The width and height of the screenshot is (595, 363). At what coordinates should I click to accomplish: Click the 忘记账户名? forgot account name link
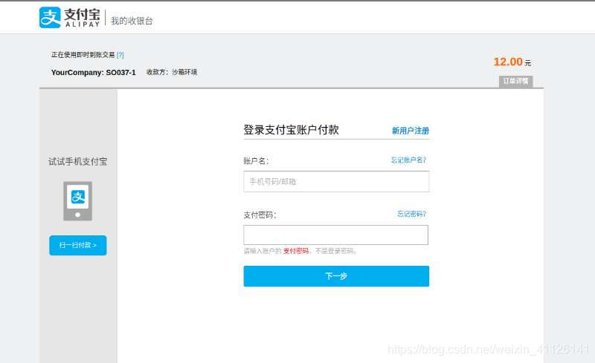pyautogui.click(x=408, y=160)
